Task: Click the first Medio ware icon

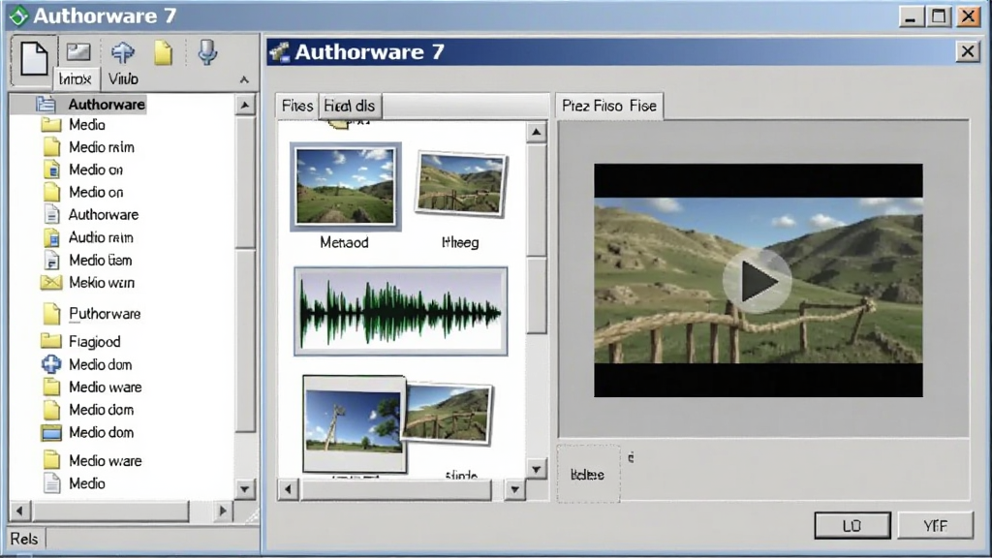Action: 51,387
